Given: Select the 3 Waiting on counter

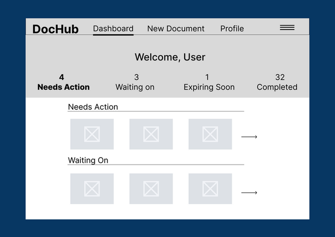Looking at the screenshot, I should point(135,82).
